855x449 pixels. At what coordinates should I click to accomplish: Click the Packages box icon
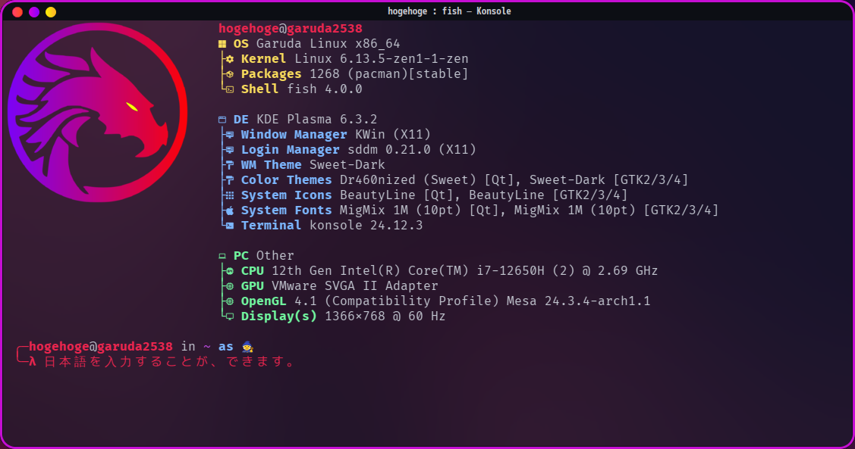[x=230, y=74]
